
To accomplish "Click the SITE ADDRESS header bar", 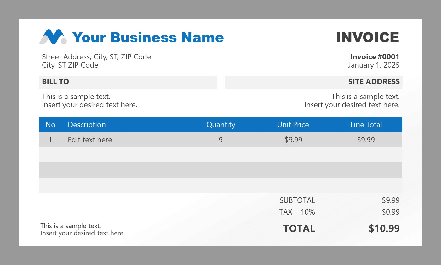I will point(313,82).
